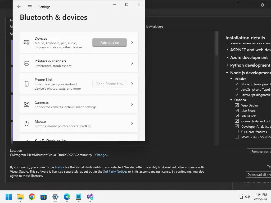Switch to Installation locations tab

[x=154, y=27]
